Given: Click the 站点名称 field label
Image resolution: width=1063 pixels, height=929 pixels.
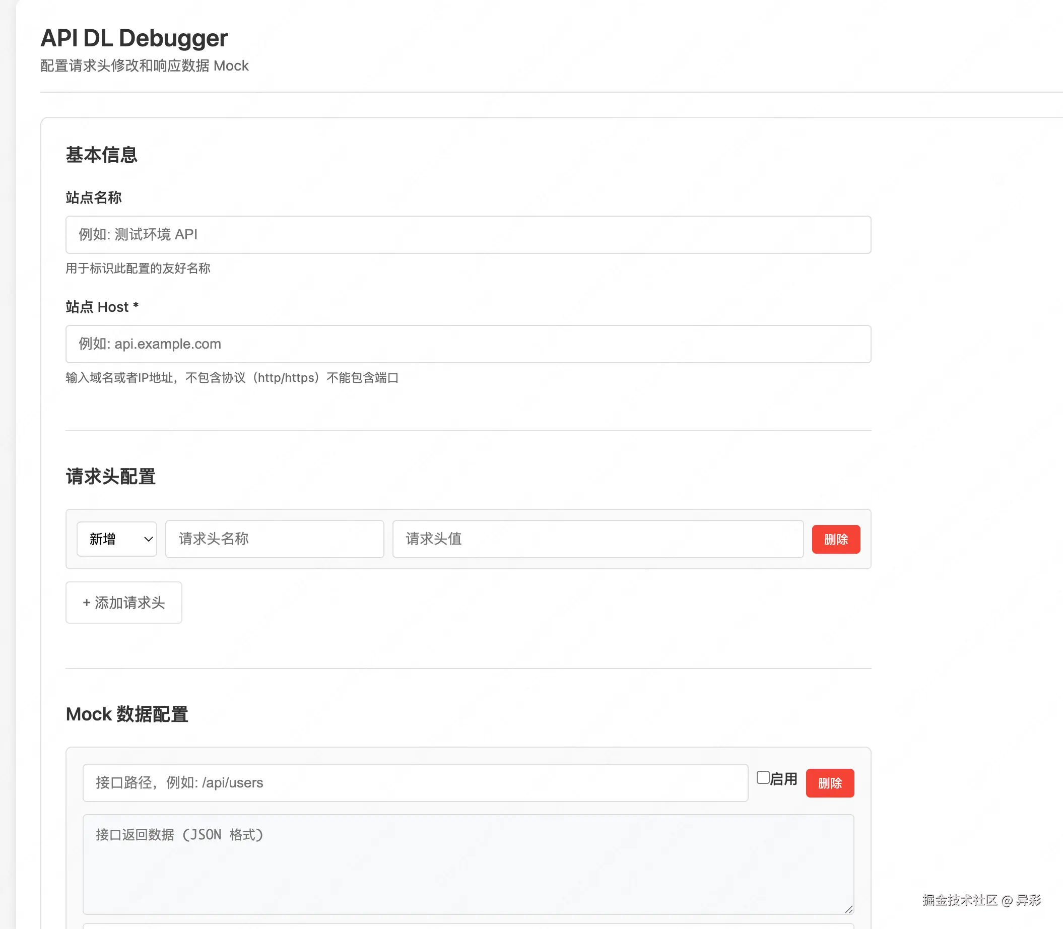Looking at the screenshot, I should pyautogui.click(x=93, y=197).
